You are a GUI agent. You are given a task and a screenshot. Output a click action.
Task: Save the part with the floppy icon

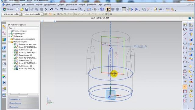coord(27,9)
